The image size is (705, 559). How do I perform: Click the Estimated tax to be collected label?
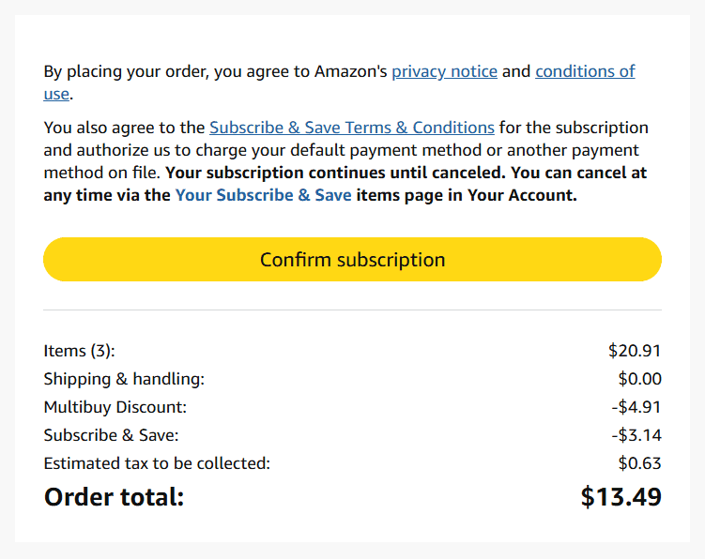pos(157,463)
